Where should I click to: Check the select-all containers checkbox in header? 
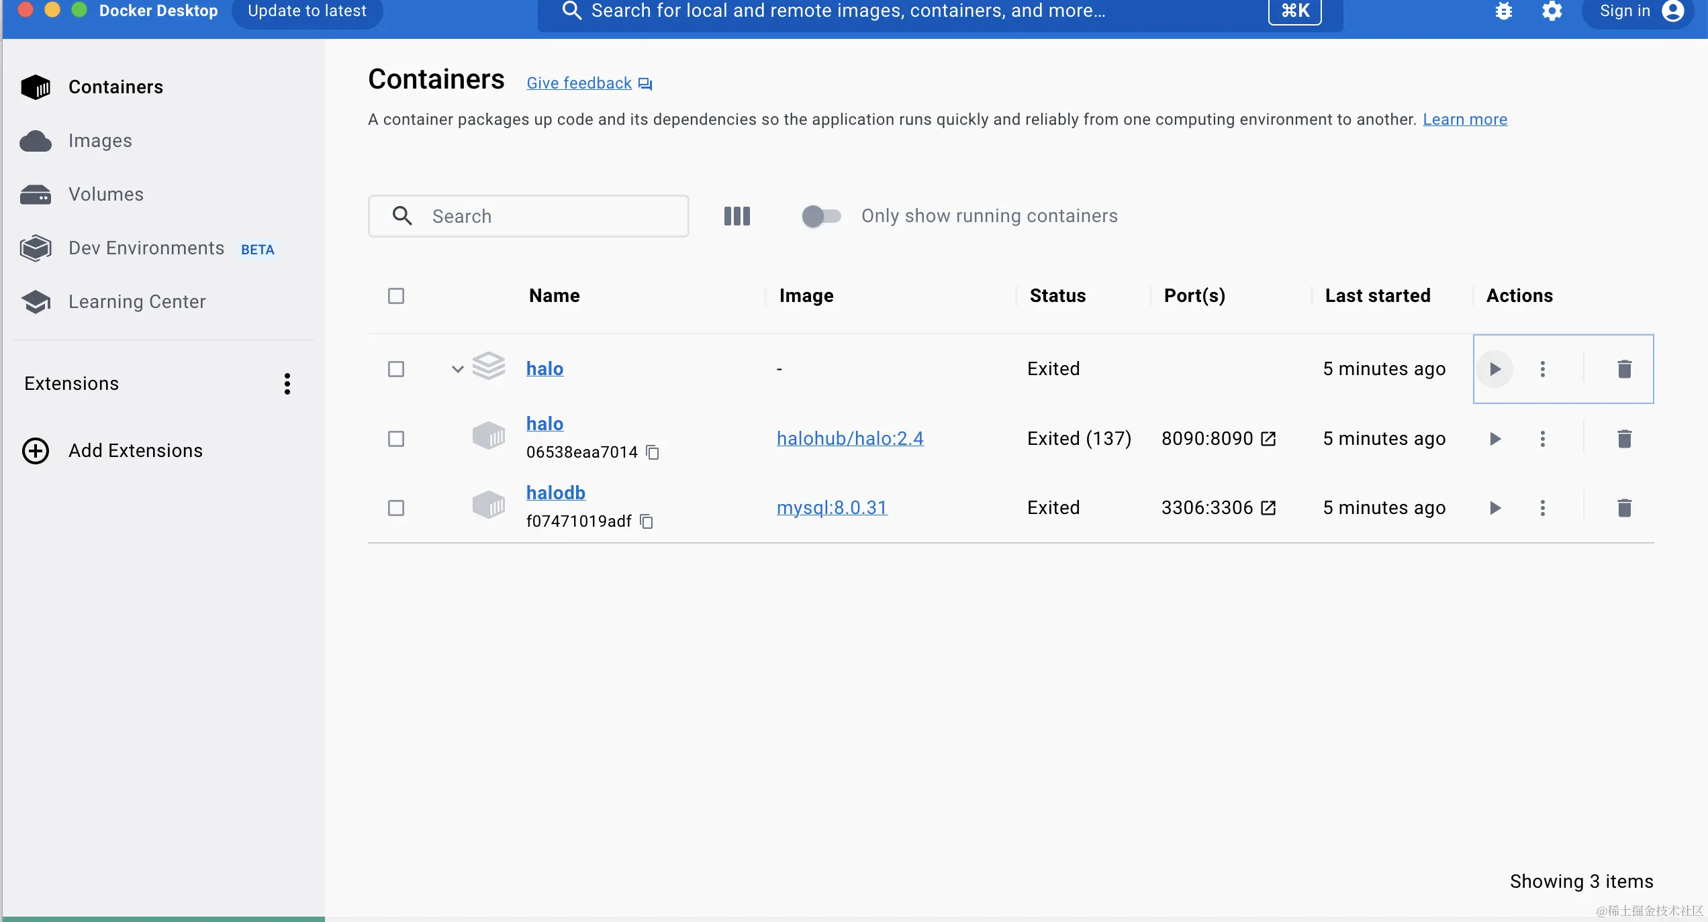[x=396, y=296]
